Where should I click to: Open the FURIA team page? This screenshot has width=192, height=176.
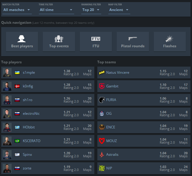click(111, 100)
